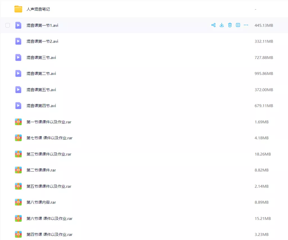Select file name 第三节课课件以及作业.rar
Viewport: 288px width, 240px height.
tap(49, 154)
